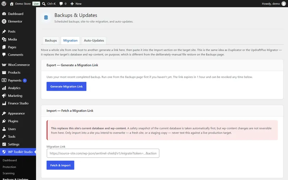This screenshot has width=288, height=180.
Task: Click the Ctrl+K search label
Action: (x=51, y=4)
